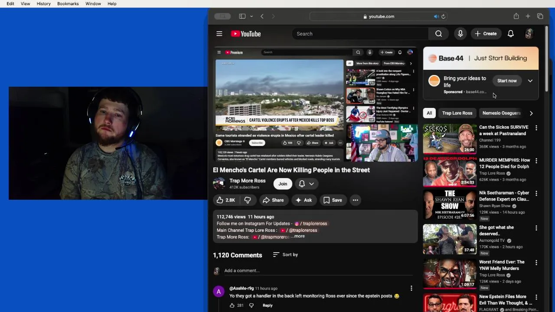Like the video with 2.8K likes
Screen dimensions: 555x312
pyautogui.click(x=225, y=200)
